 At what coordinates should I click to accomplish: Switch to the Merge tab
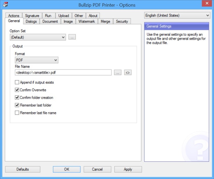click(x=105, y=21)
